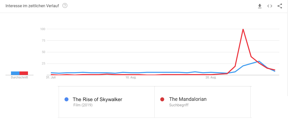
Task: Click The Rise of Skywalker legend label
Action: point(97,99)
